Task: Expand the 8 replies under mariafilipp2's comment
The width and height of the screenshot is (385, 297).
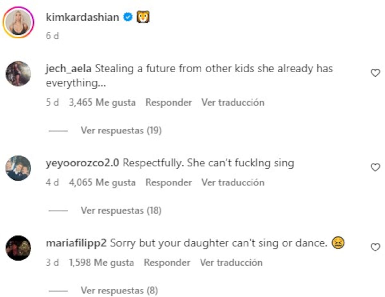Action: click(x=119, y=290)
